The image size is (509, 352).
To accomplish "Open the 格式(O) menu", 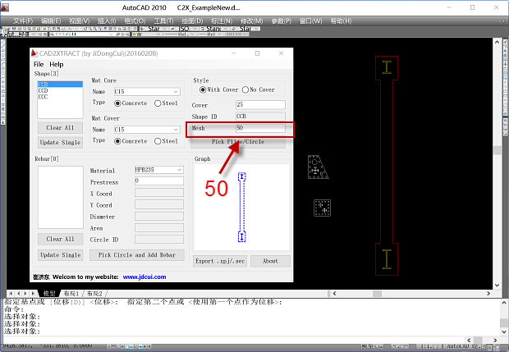I will (x=135, y=21).
